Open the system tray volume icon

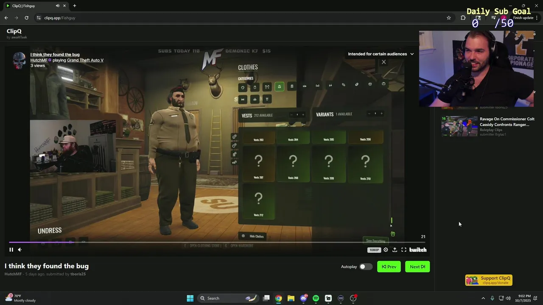point(508,298)
